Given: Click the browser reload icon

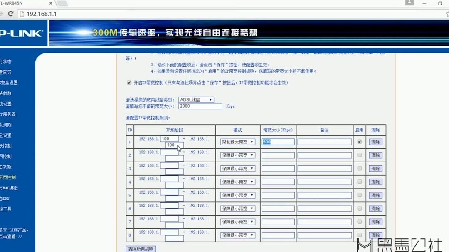Looking at the screenshot, I should 10,13.
